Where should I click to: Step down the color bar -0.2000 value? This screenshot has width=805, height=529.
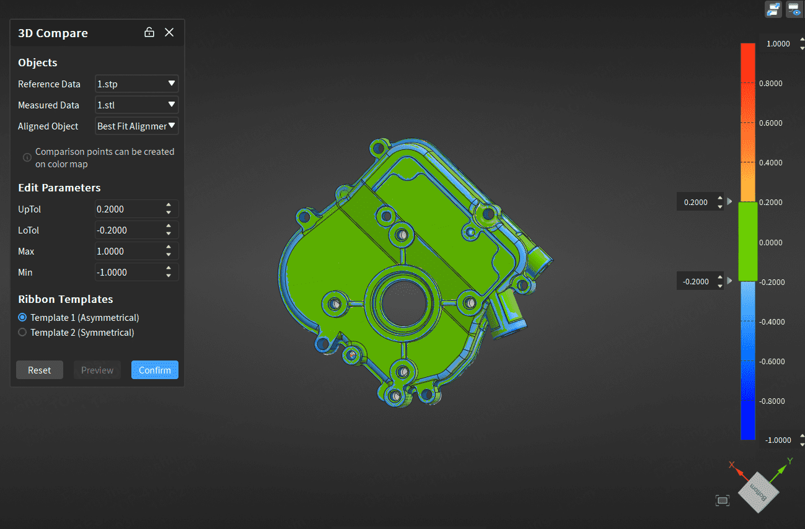click(x=719, y=286)
